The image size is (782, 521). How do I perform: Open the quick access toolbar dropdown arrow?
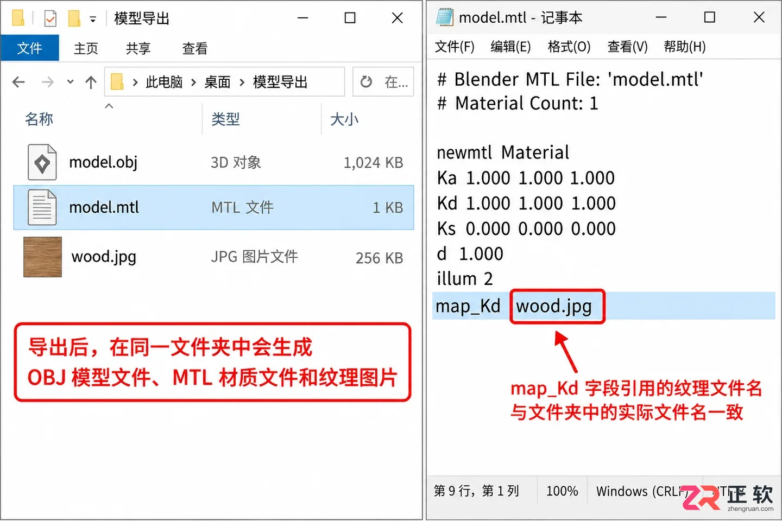[x=93, y=20]
